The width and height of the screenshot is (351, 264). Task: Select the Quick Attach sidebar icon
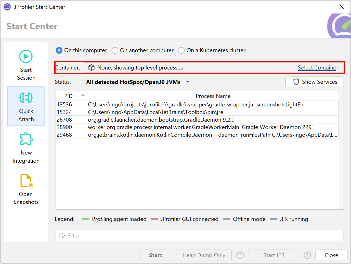(x=26, y=98)
